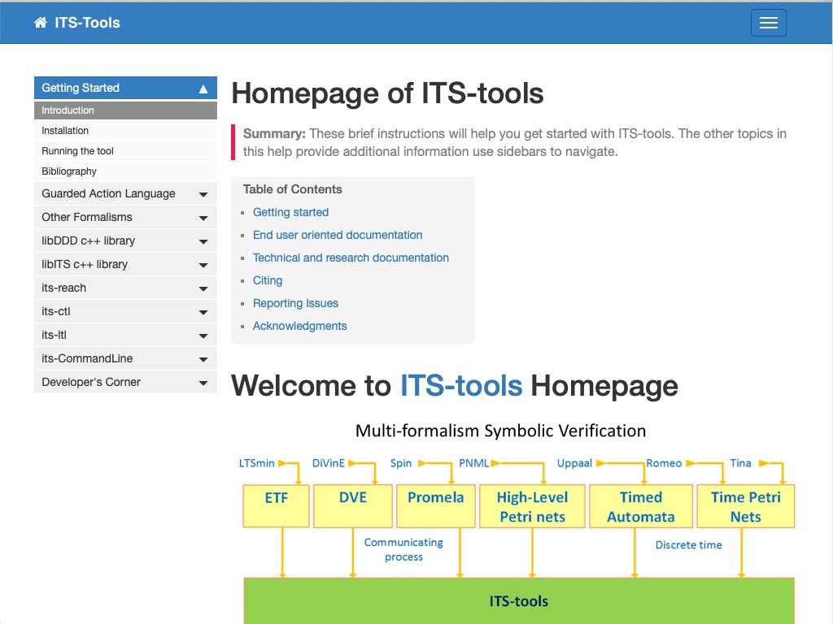Click Guarded Action Language label
The height and width of the screenshot is (624, 833).
point(108,193)
